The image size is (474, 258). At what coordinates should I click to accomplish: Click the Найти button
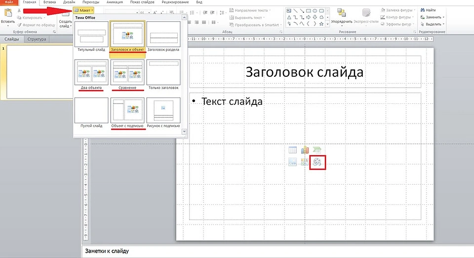tap(428, 10)
